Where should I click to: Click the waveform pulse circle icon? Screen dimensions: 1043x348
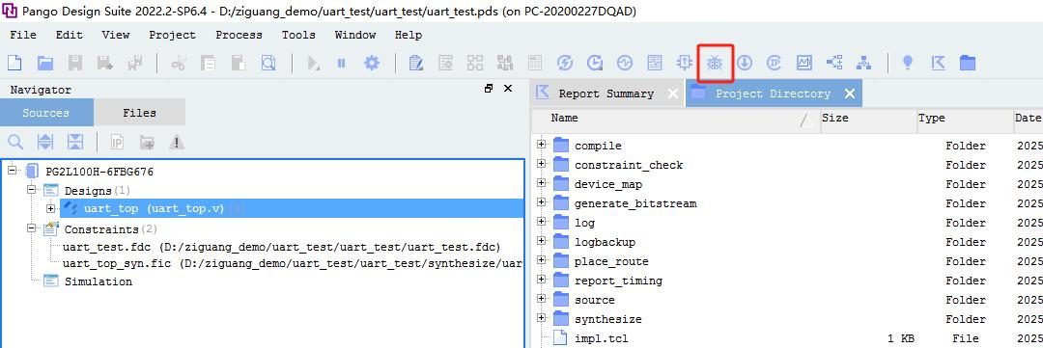pos(625,63)
